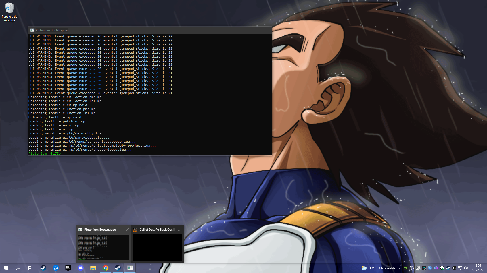Select 'Unloading fastfile mp_raid' console line
Screen dimensions: 487x273
click(55, 117)
